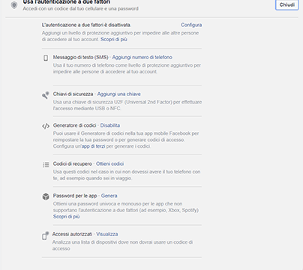Screen dimensions: 303x270
Task: Click the phone icon for SMS option
Action: point(46,58)
